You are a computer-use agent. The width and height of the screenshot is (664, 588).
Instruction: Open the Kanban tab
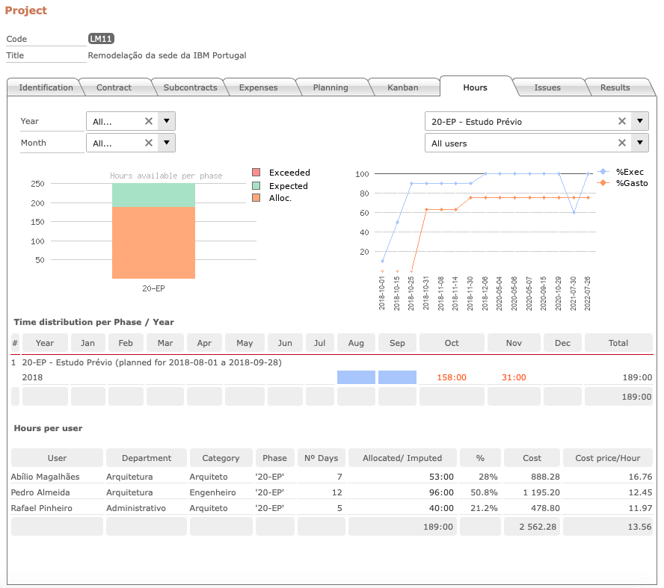click(x=403, y=87)
